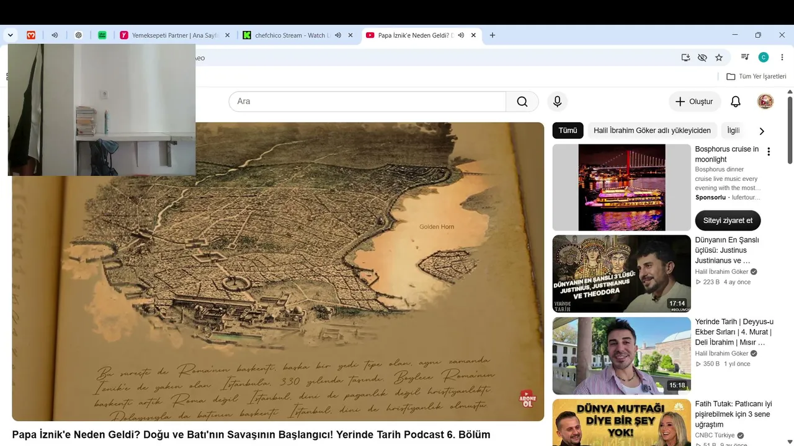Open the Tüm Yer İşaretleri bookmarks folder
Image resolution: width=794 pixels, height=446 pixels.
coord(756,77)
